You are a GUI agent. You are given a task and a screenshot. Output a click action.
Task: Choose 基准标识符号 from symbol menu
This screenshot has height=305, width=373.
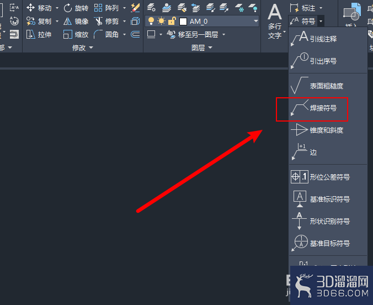tap(328, 199)
